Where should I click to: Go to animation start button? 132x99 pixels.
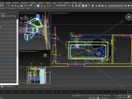coord(115,95)
